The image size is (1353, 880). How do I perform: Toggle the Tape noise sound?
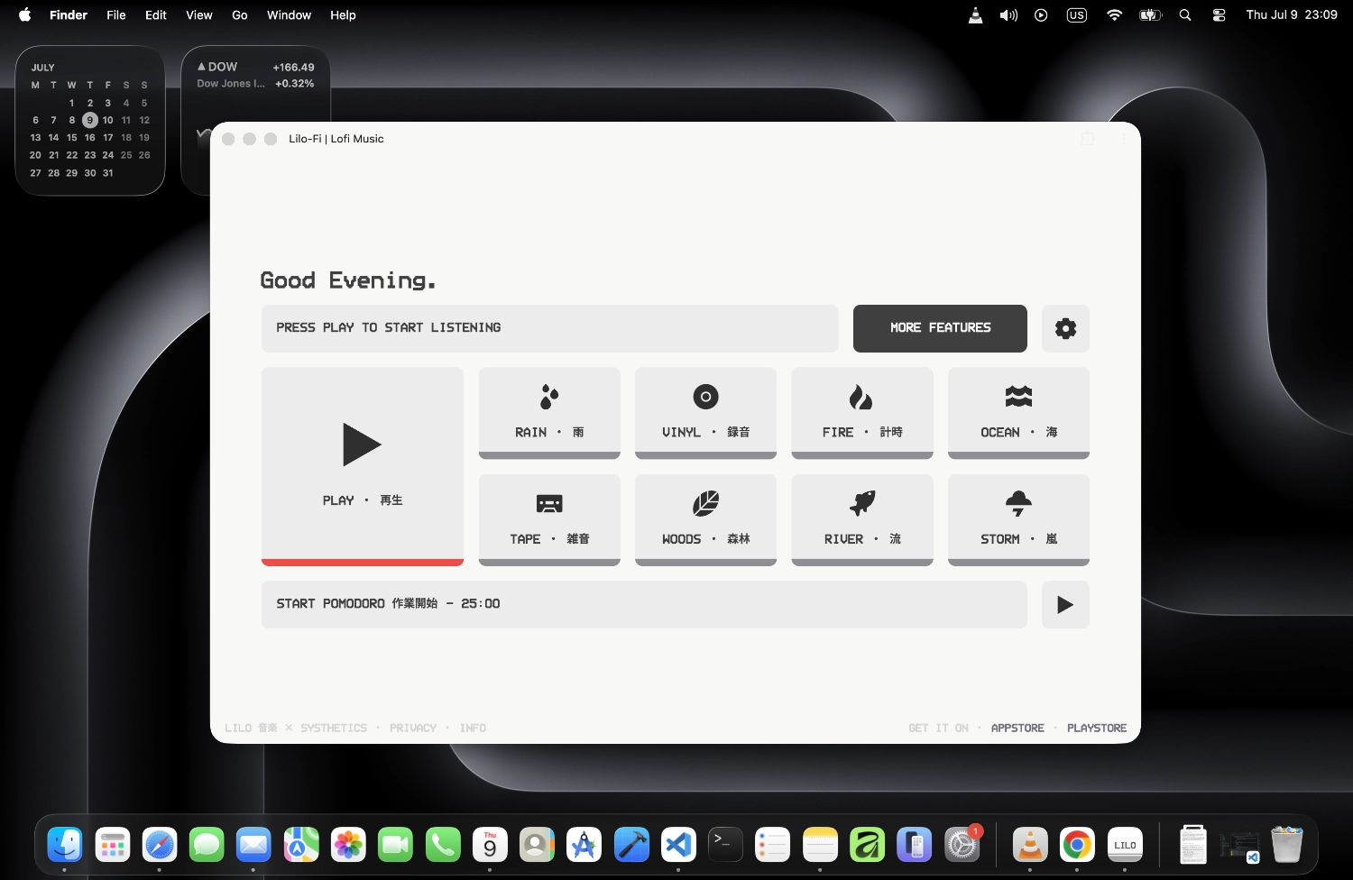549,520
